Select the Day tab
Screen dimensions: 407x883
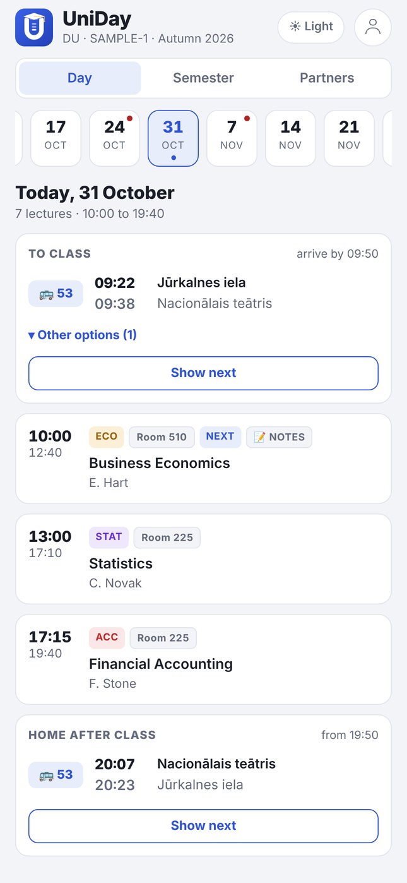tap(80, 78)
